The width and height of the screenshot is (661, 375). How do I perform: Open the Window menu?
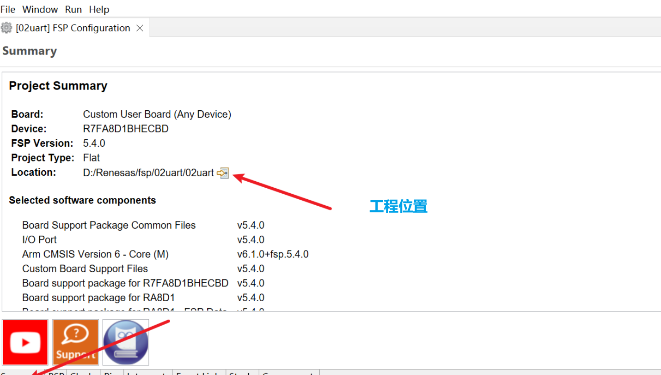click(40, 9)
